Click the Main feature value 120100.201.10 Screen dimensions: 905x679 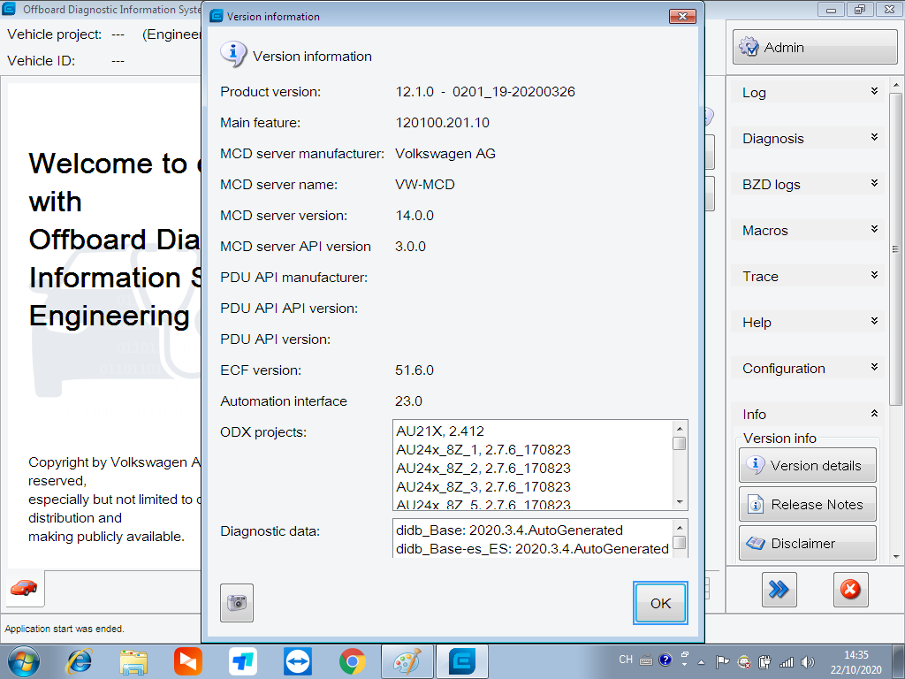(x=442, y=122)
